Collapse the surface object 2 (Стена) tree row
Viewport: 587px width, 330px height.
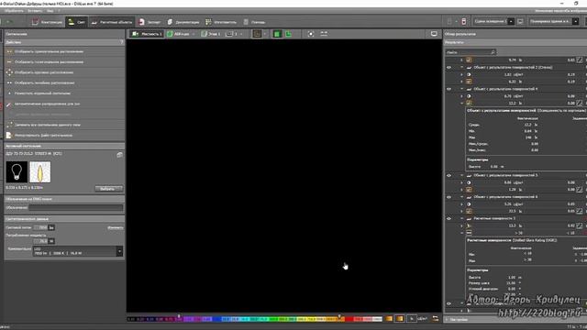(x=462, y=68)
